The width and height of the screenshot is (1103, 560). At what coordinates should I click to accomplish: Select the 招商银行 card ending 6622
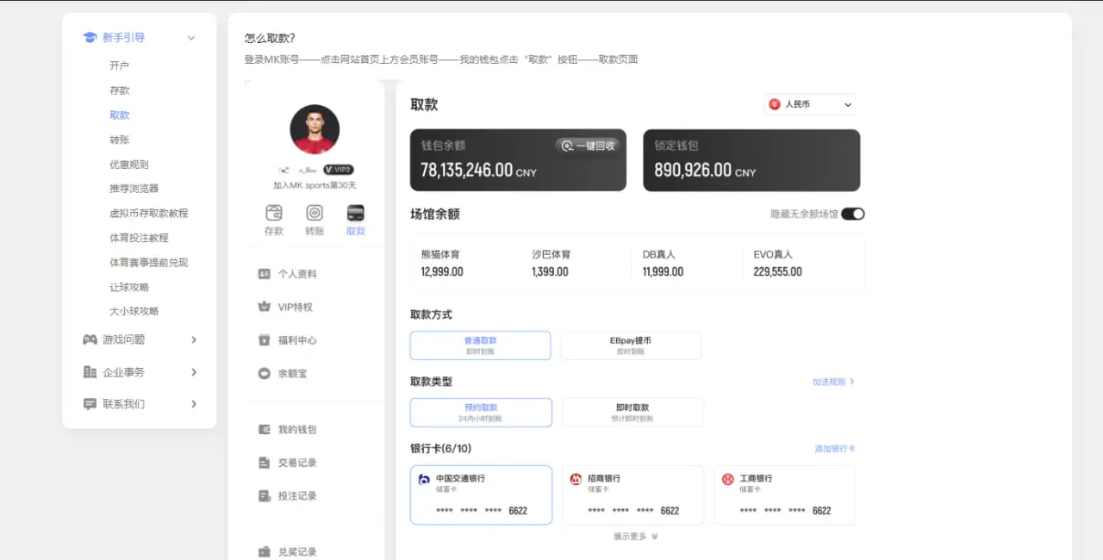click(x=633, y=495)
